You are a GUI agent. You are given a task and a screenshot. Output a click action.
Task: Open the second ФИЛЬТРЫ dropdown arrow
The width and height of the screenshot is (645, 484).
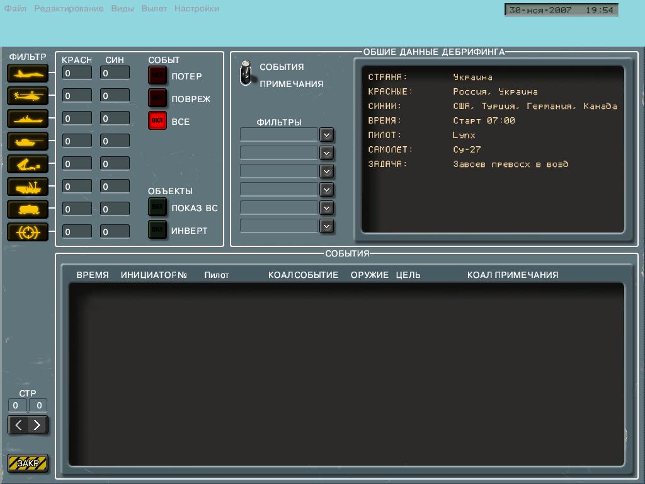pos(327,153)
